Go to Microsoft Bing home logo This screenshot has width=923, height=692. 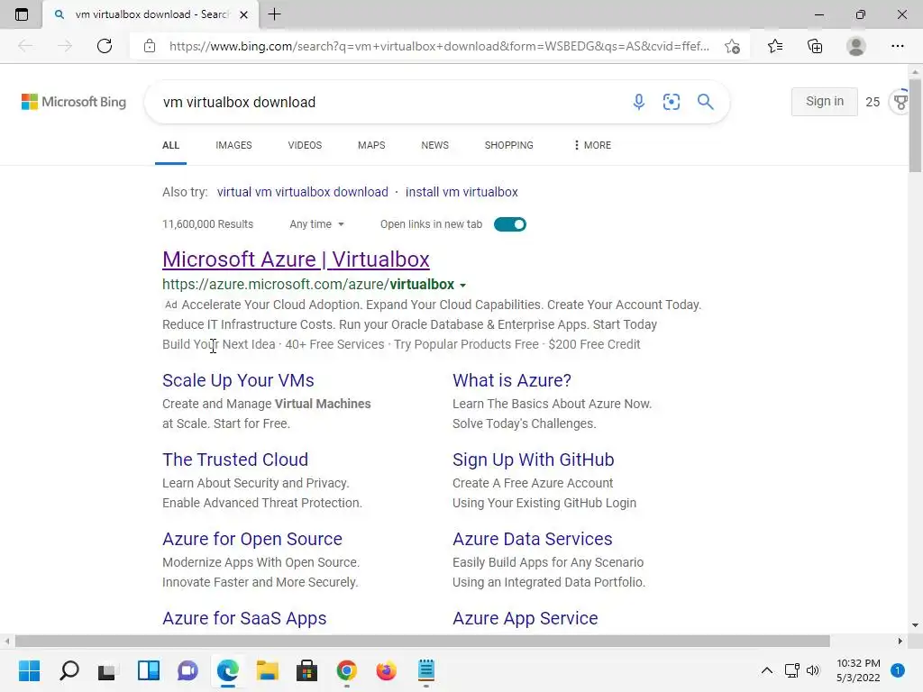click(74, 102)
